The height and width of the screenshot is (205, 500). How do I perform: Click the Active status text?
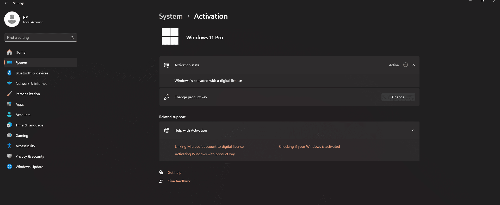tap(394, 65)
